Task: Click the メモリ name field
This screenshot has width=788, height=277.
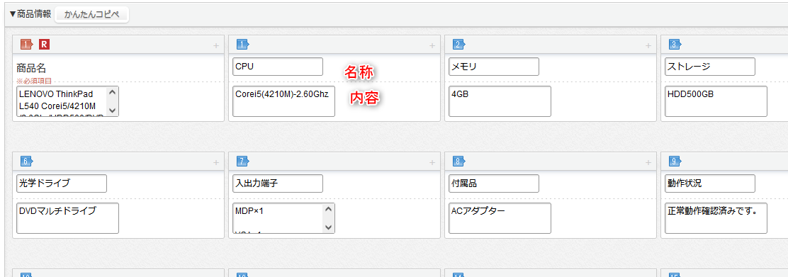Action: (x=494, y=67)
